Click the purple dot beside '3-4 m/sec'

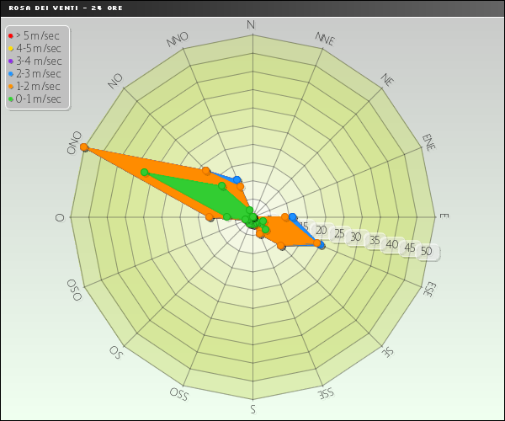coord(10,61)
